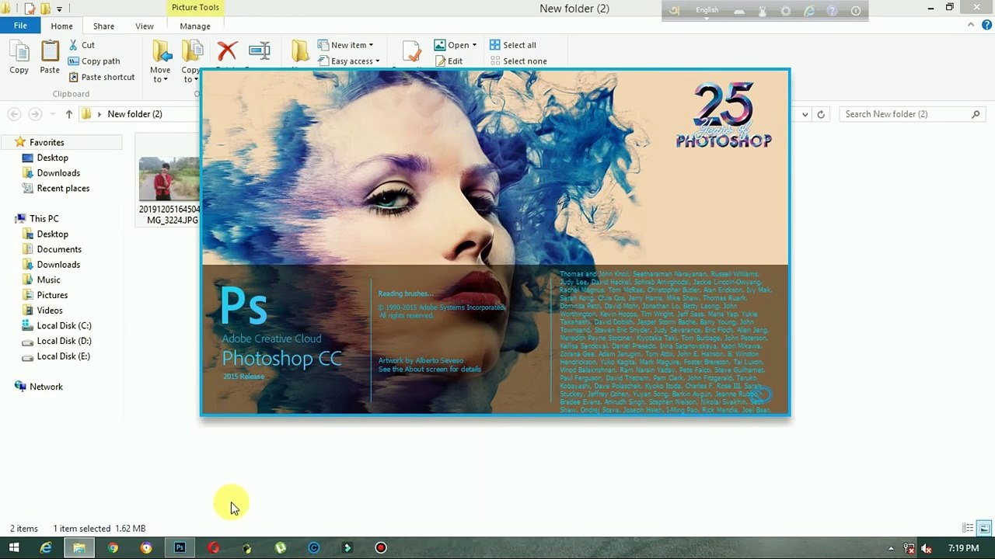This screenshot has width=995, height=559.
Task: Click File Explorer taskbar button
Action: click(x=79, y=548)
